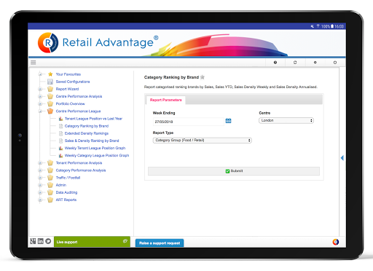Expand the Tenant Performance Analysis node
The height and width of the screenshot is (271, 373).
coord(40,163)
